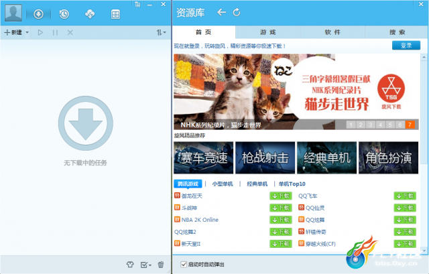Screen dimensions: 429x274
Task: Toggle the 启动时自动弹出 checkbox
Action: 184,265
